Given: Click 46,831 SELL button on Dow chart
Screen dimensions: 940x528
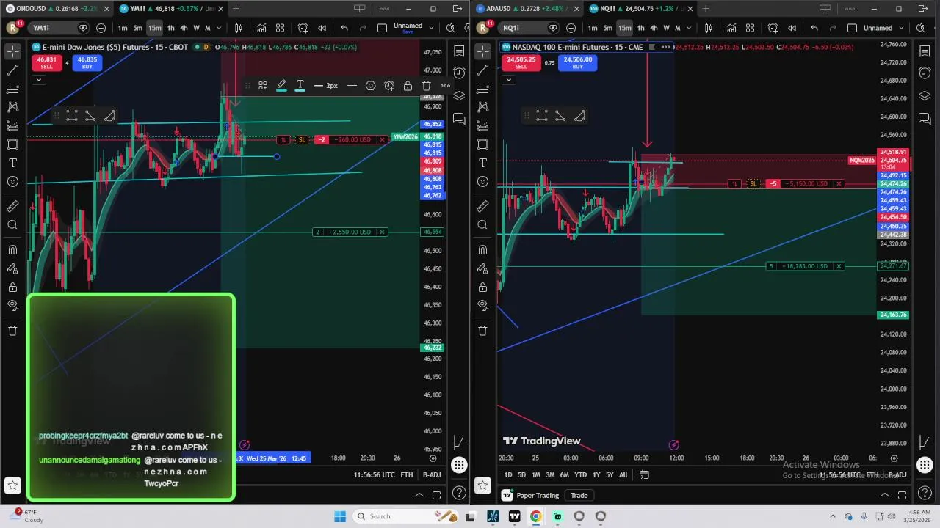Looking at the screenshot, I should click(x=47, y=62).
